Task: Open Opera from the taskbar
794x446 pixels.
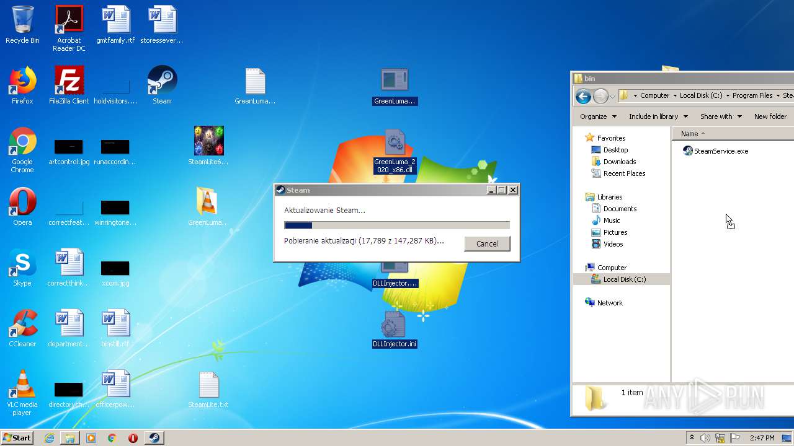Action: (x=133, y=438)
